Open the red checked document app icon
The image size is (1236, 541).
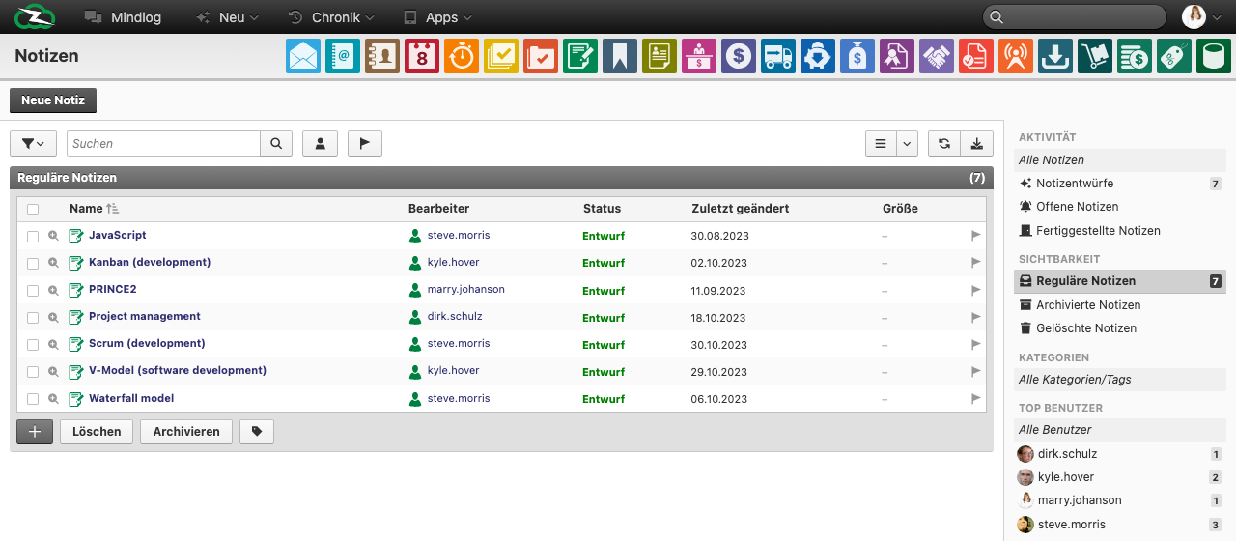[976, 56]
